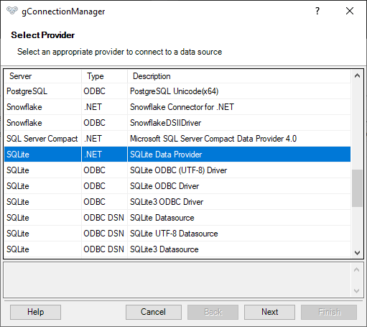This screenshot has height=327, width=367.
Task: Click the description box scrollbar down arrow
Action: [x=356, y=291]
